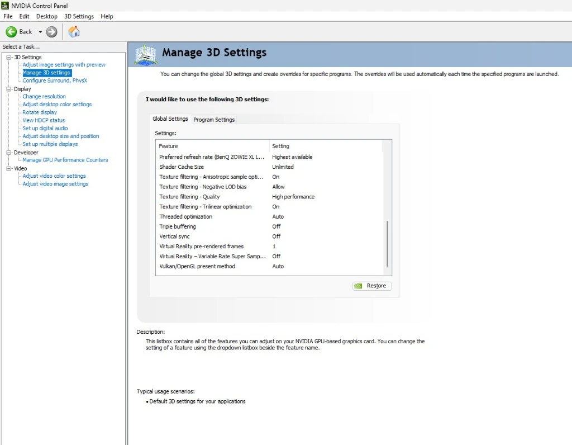Select Texture filtering - Quality row
Viewport: 572px width, 445px height.
pyautogui.click(x=270, y=196)
